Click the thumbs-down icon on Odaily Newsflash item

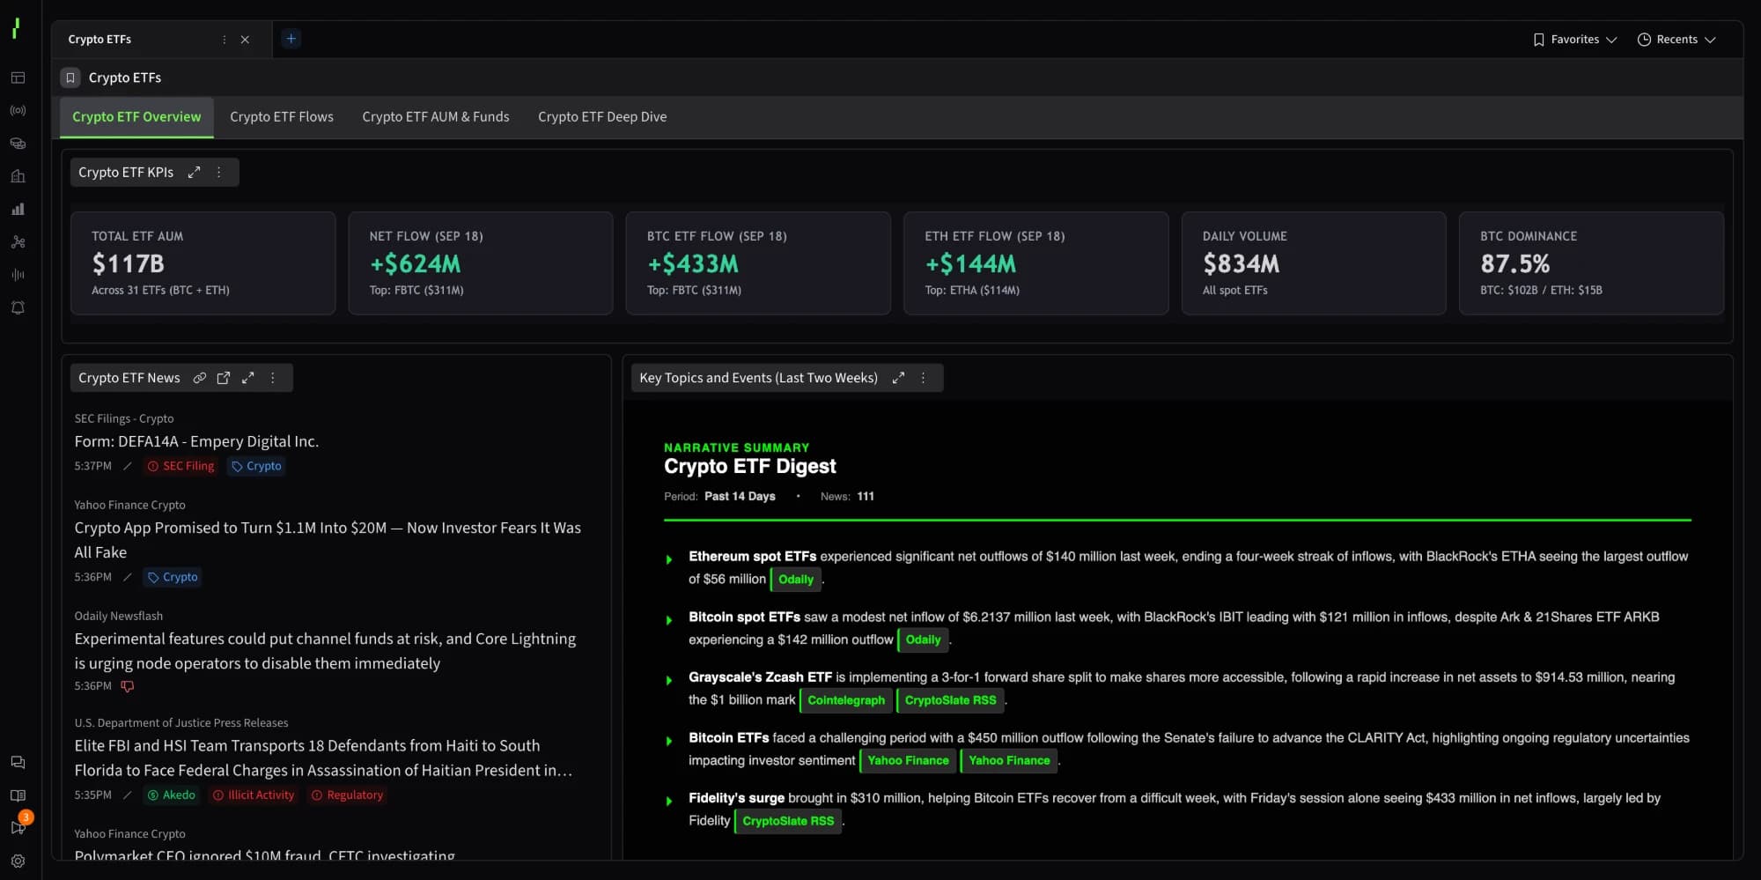128,686
